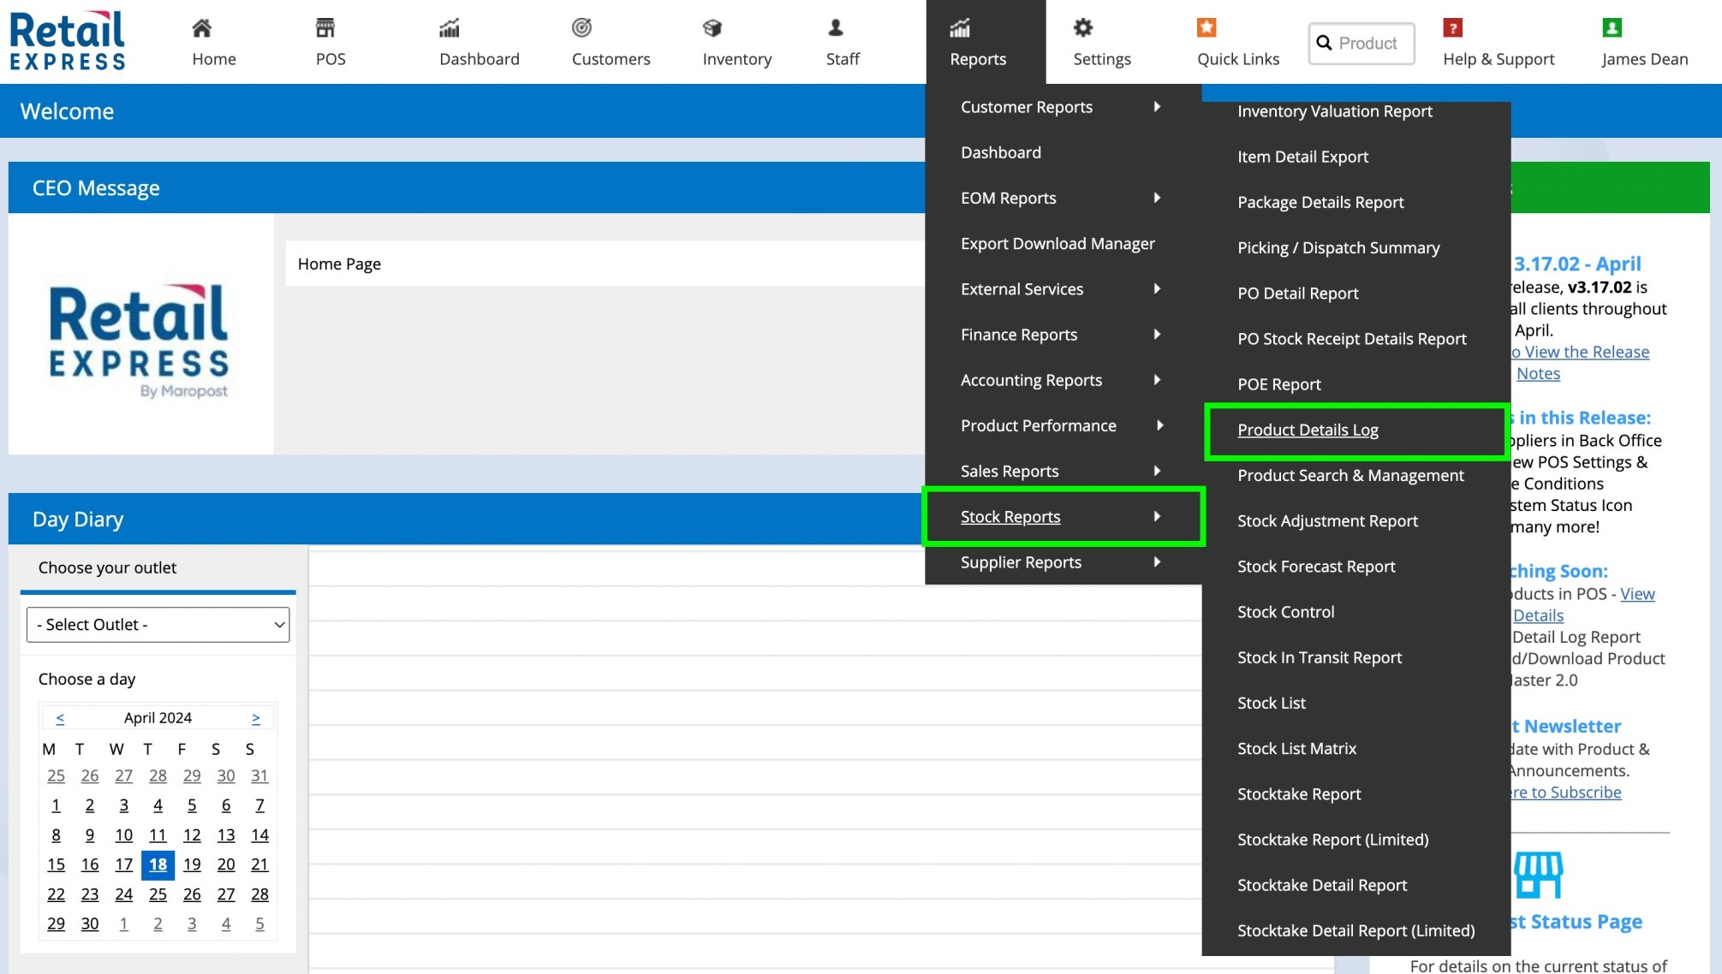Select Product Details Log menu item
Image resolution: width=1722 pixels, height=974 pixels.
point(1308,431)
